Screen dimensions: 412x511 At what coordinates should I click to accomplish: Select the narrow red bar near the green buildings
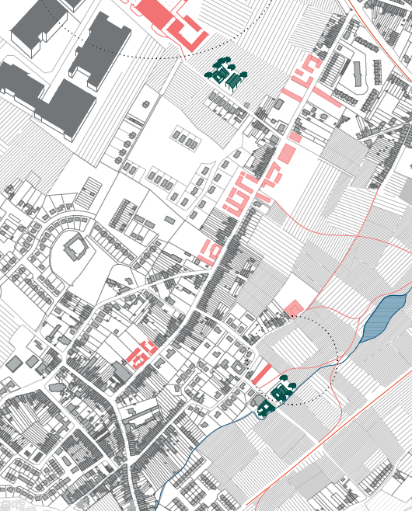tap(262, 374)
